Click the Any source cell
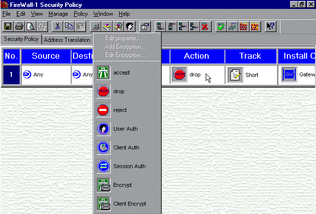 tap(46, 75)
